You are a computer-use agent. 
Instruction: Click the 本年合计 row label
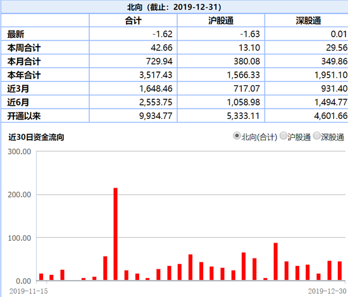[x=24, y=75]
